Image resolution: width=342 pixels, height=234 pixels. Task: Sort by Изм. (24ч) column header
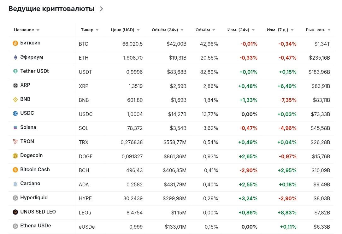pyautogui.click(x=238, y=30)
